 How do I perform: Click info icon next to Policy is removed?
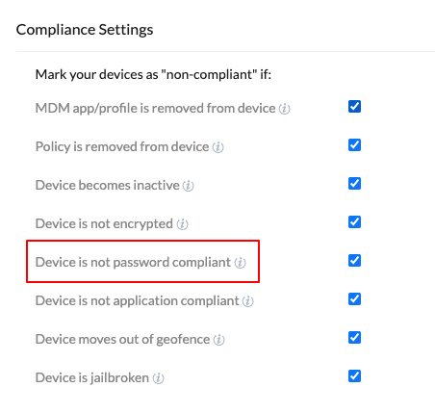217,147
